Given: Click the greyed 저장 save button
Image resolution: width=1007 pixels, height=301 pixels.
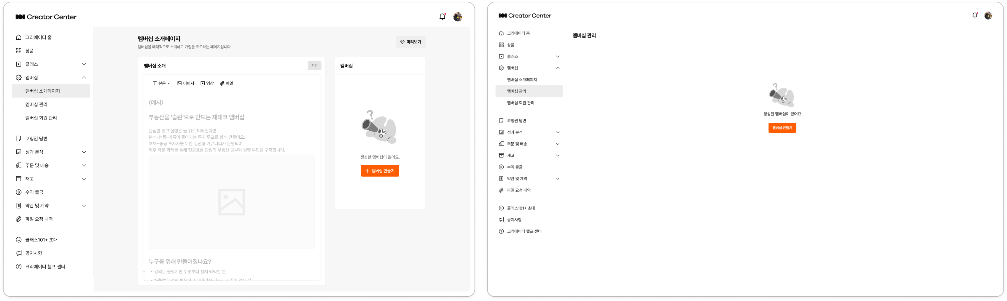Looking at the screenshot, I should [314, 65].
